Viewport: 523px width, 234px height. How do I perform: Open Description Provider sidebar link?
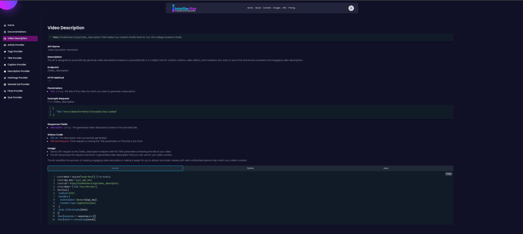click(x=19, y=71)
